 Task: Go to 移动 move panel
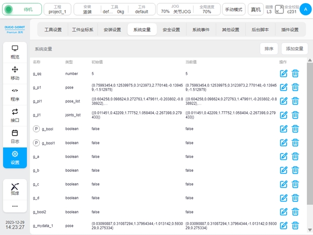pos(15,73)
